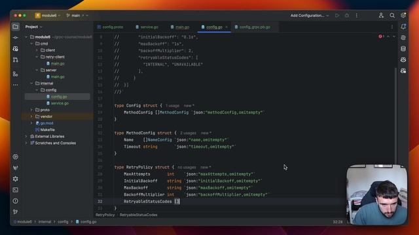This screenshot has width=419, height=235.
Task: Show more tool windows ellipsis
Action: [x=16, y=85]
